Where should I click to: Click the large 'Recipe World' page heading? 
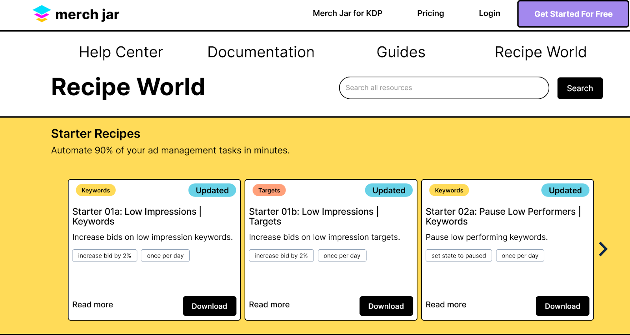pos(128,87)
